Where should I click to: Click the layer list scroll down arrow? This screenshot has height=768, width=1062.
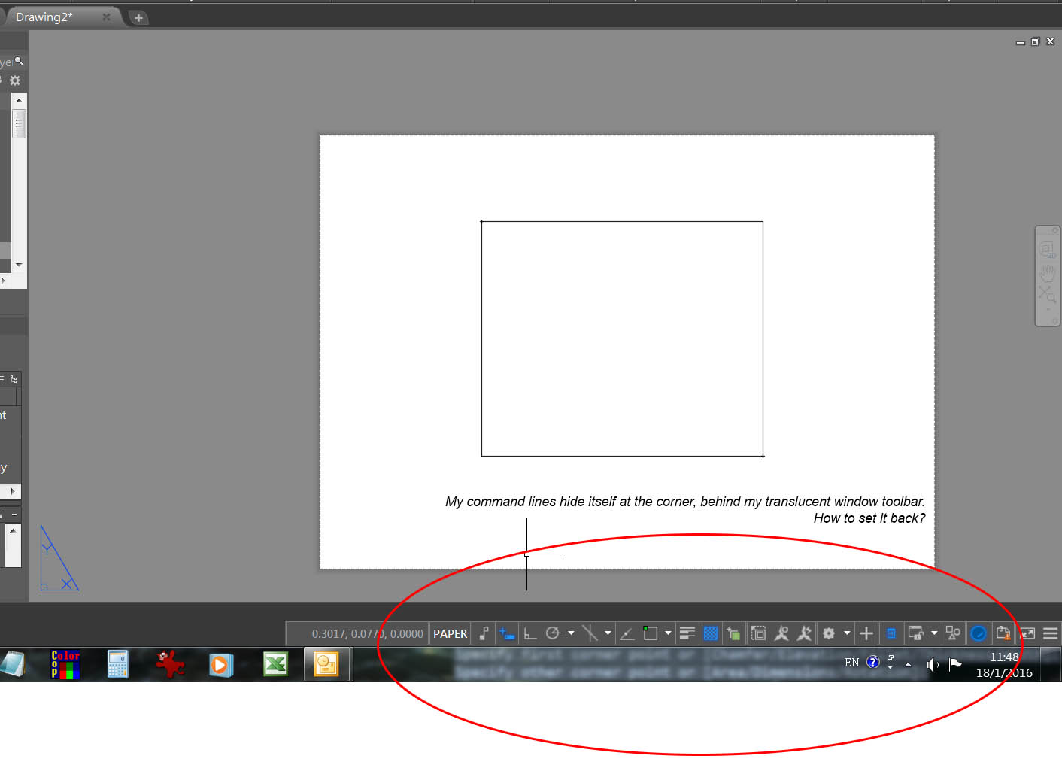point(19,265)
